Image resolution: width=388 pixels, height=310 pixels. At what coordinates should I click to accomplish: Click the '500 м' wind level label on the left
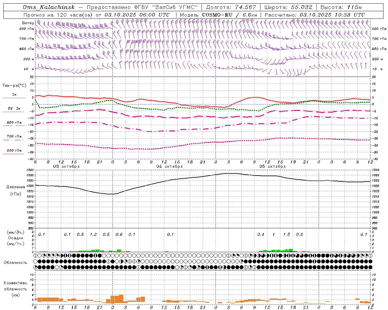29,59
